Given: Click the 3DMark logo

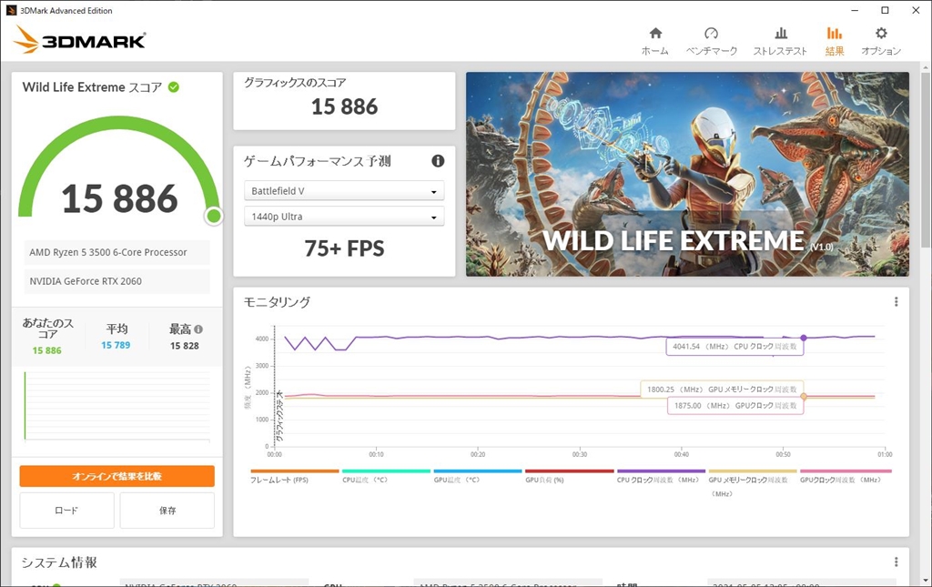Looking at the screenshot, I should point(80,40).
